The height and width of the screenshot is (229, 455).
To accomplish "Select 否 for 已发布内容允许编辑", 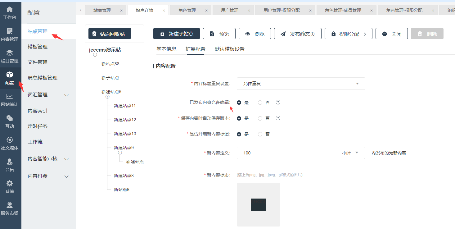I will pos(260,103).
